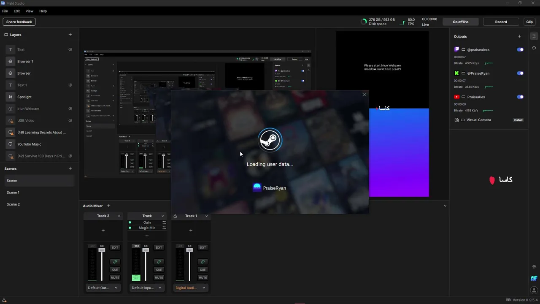Open the outputs settings panel icon
Screen dimensions: 540x304
pos(534,36)
